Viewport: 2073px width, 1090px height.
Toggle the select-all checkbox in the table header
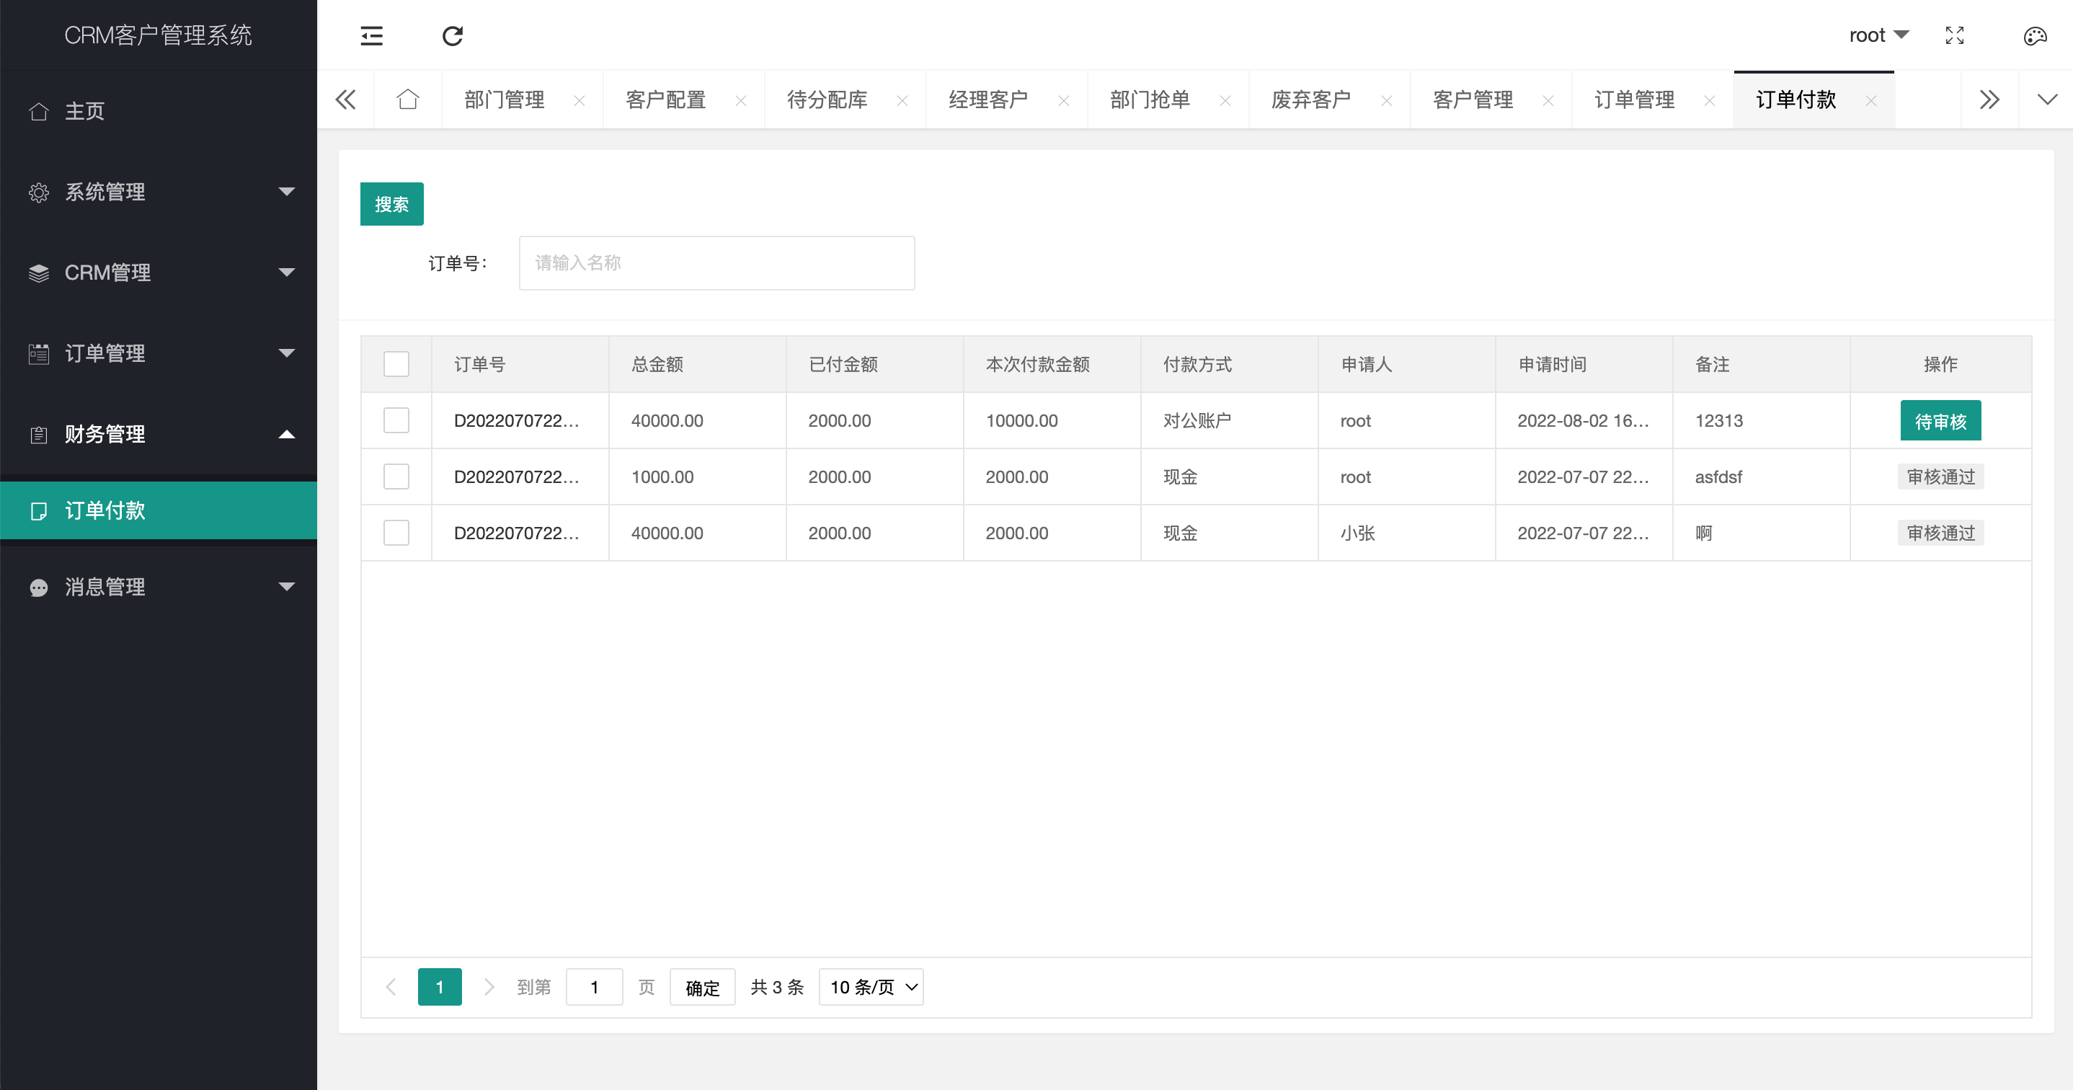point(396,364)
